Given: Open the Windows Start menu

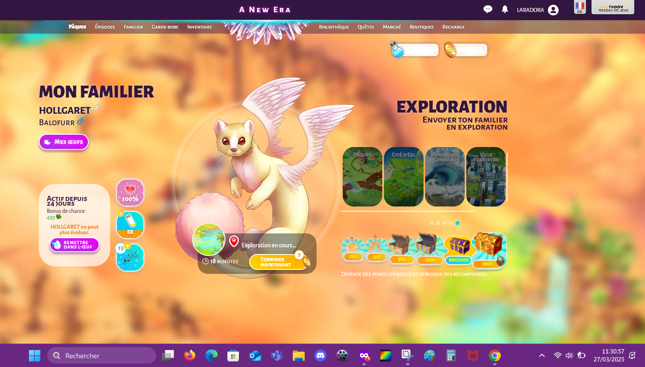Looking at the screenshot, I should (x=34, y=356).
